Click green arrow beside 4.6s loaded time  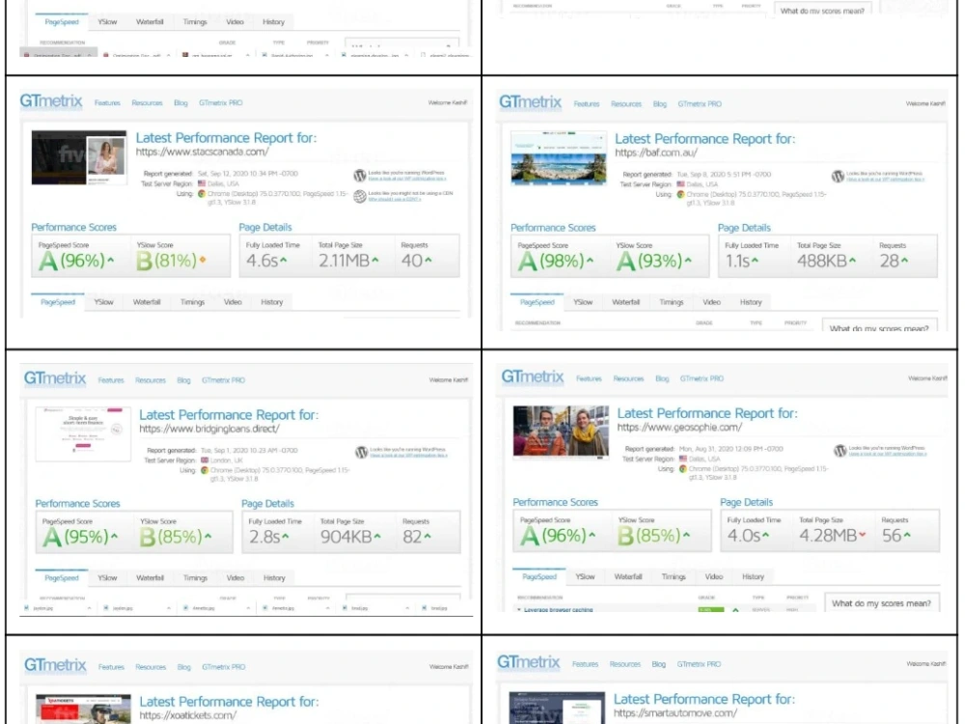click(x=284, y=261)
